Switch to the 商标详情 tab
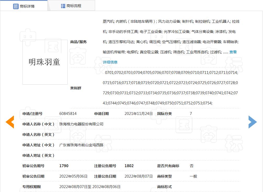263x192 pixels. [x=24, y=6]
